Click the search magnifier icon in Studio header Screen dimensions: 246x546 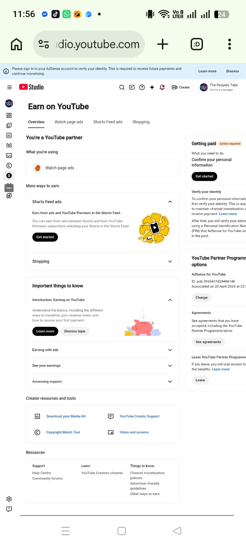122,87
